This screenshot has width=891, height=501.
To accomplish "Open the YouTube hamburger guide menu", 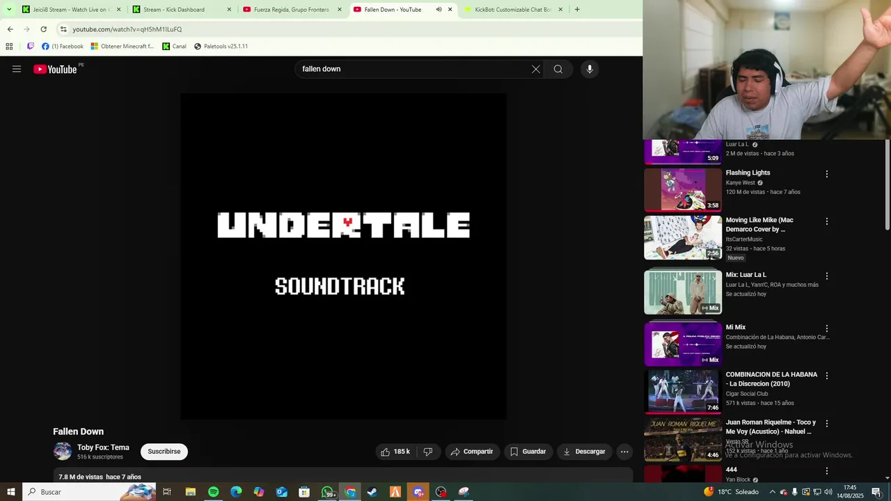I will pyautogui.click(x=17, y=69).
